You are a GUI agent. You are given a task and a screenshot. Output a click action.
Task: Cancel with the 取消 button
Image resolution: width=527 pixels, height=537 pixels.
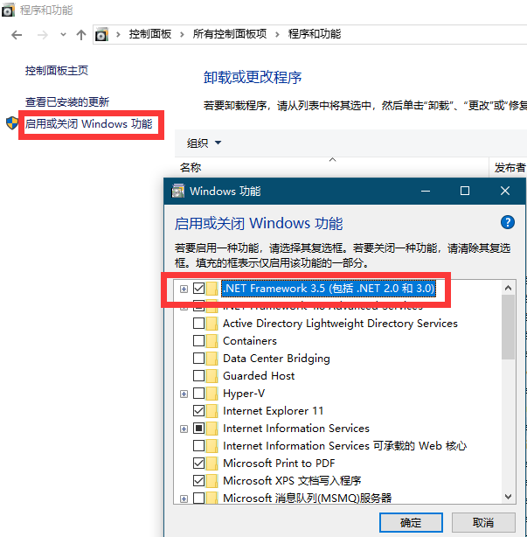click(x=483, y=523)
